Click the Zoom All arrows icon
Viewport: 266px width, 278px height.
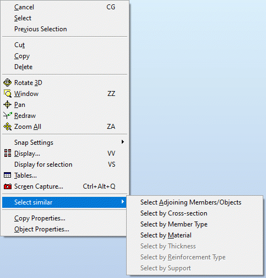click(x=8, y=127)
